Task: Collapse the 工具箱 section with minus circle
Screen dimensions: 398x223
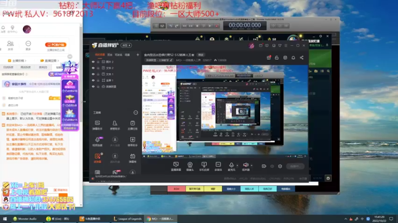Action: click(x=136, y=112)
